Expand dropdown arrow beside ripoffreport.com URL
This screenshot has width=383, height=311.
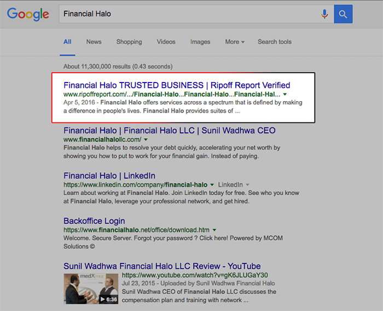point(285,94)
